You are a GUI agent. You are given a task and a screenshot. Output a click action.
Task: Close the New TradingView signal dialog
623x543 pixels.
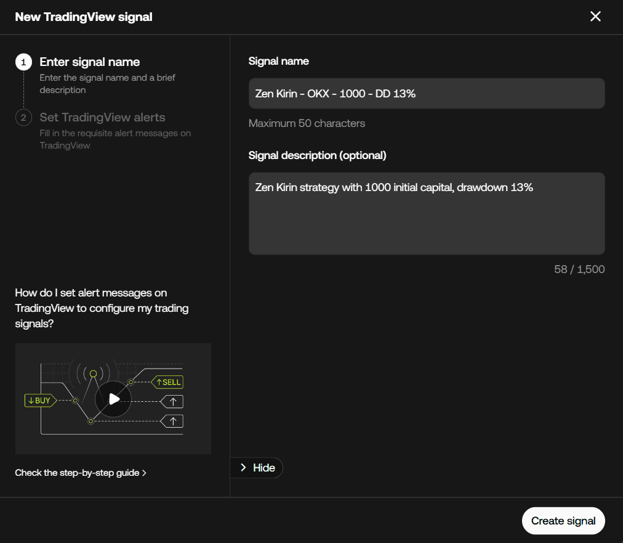595,17
